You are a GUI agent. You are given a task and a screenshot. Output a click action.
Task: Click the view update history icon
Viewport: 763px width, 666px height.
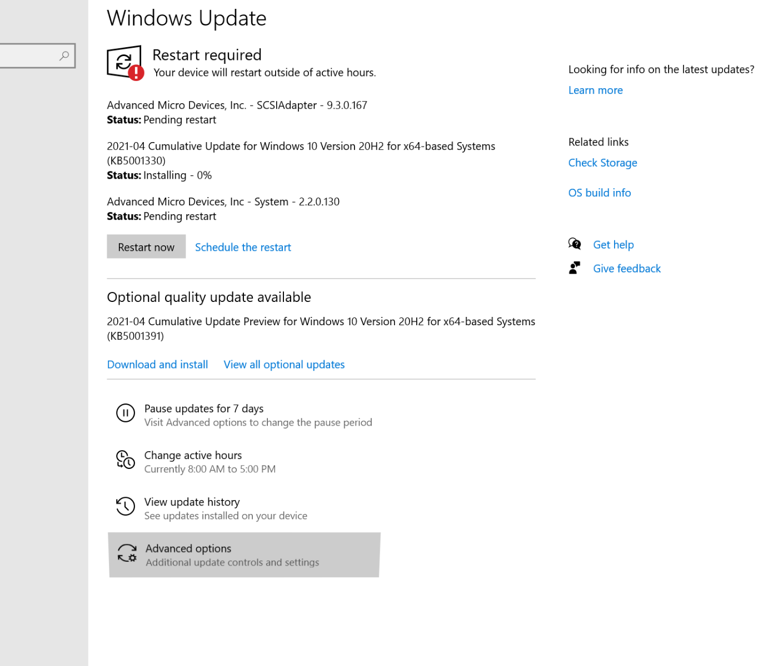126,506
